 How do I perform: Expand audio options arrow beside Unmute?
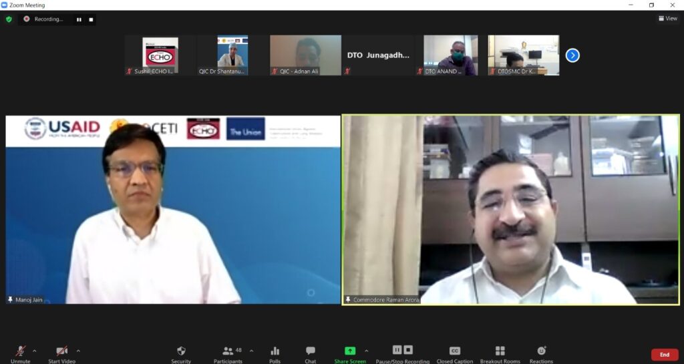click(35, 350)
